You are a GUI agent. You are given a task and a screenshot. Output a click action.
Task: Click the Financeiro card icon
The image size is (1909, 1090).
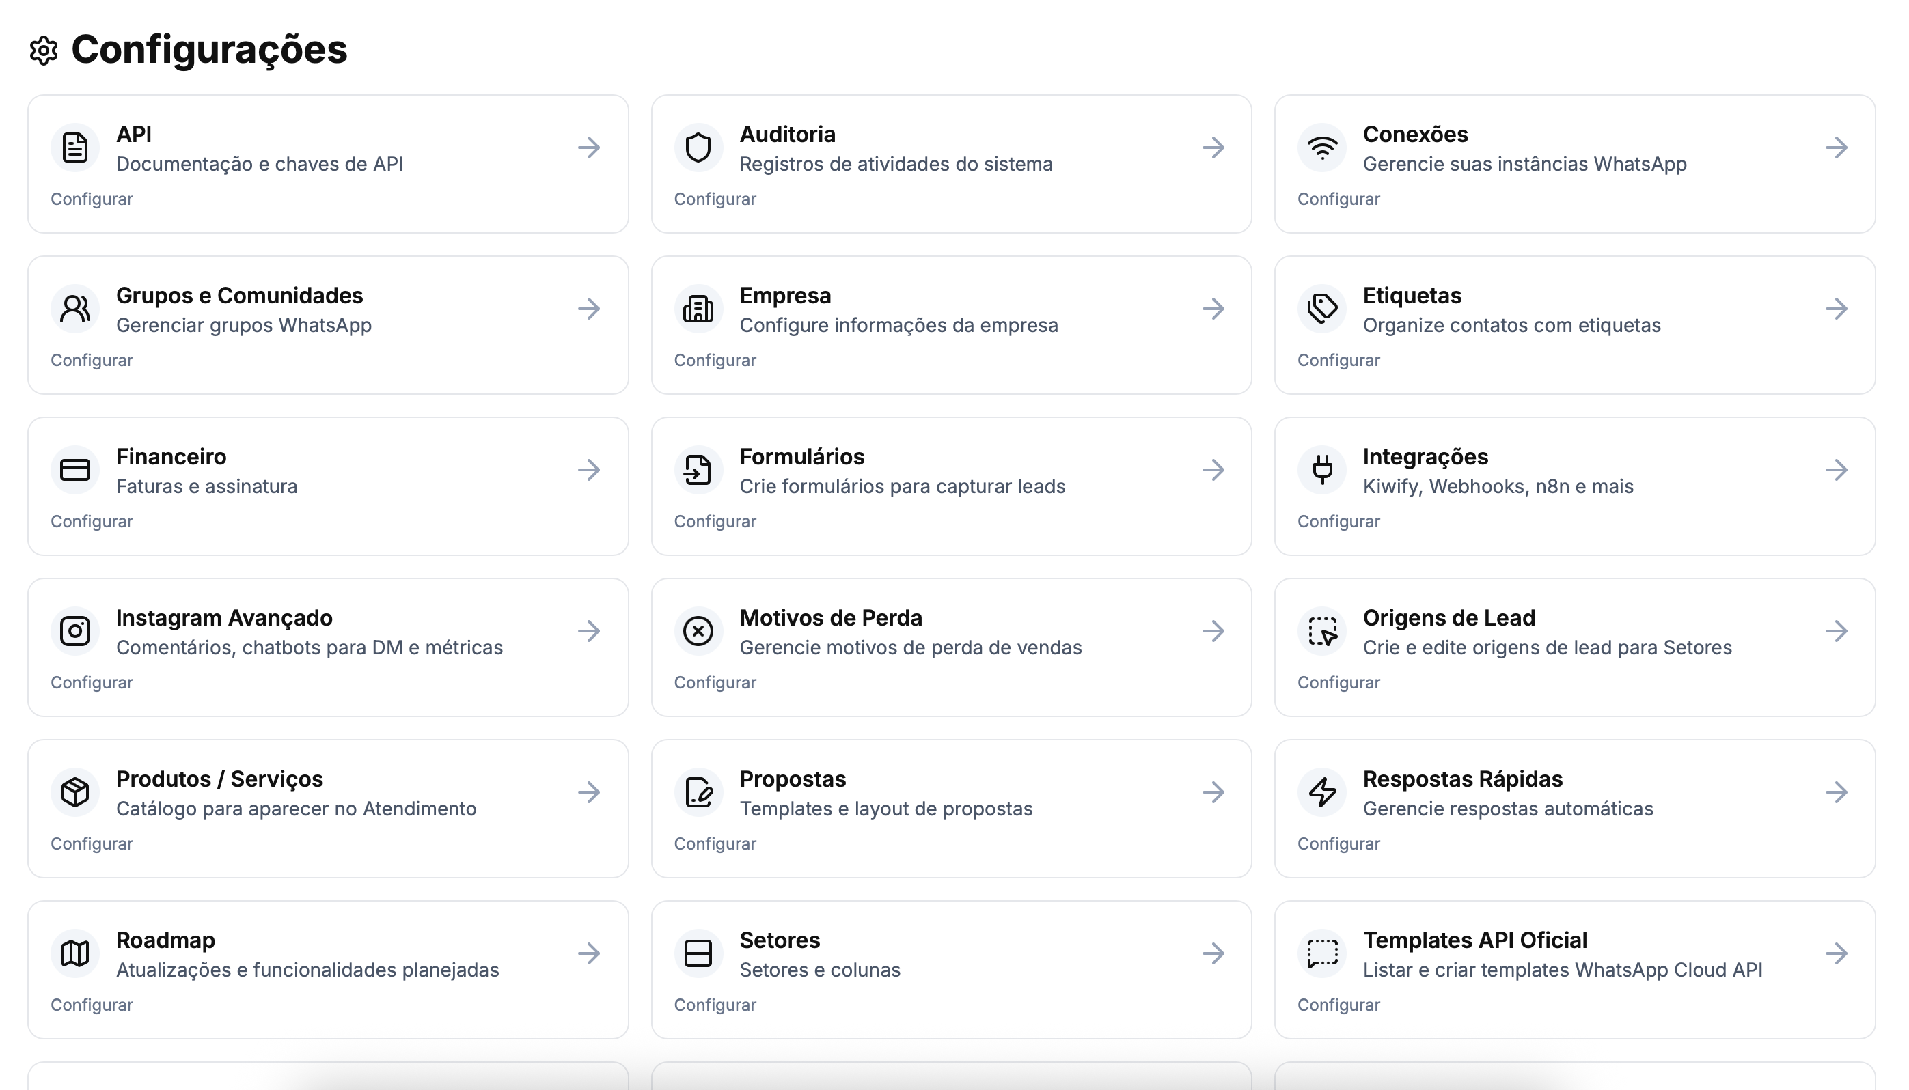(75, 469)
